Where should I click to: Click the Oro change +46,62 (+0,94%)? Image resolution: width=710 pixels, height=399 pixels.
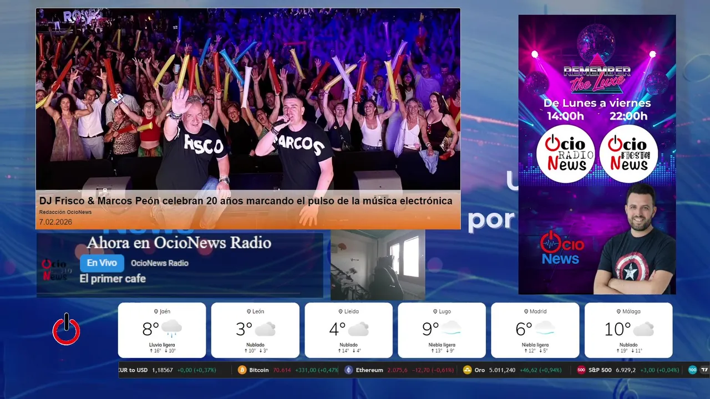(x=540, y=370)
